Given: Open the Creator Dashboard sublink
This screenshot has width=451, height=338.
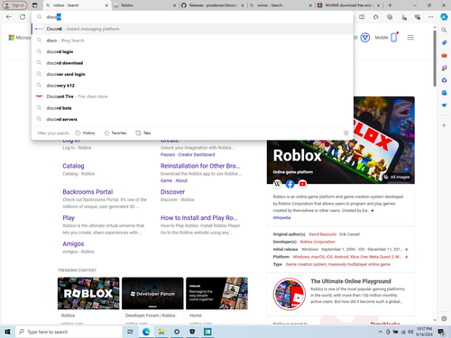Looking at the screenshot, I should tap(197, 154).
